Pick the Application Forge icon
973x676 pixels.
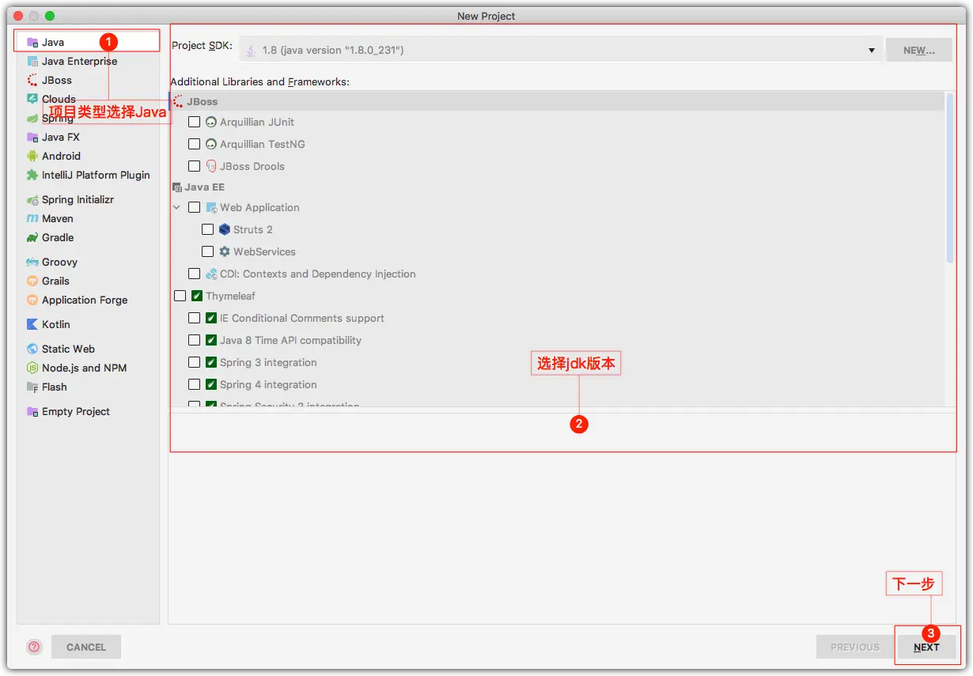pos(32,300)
